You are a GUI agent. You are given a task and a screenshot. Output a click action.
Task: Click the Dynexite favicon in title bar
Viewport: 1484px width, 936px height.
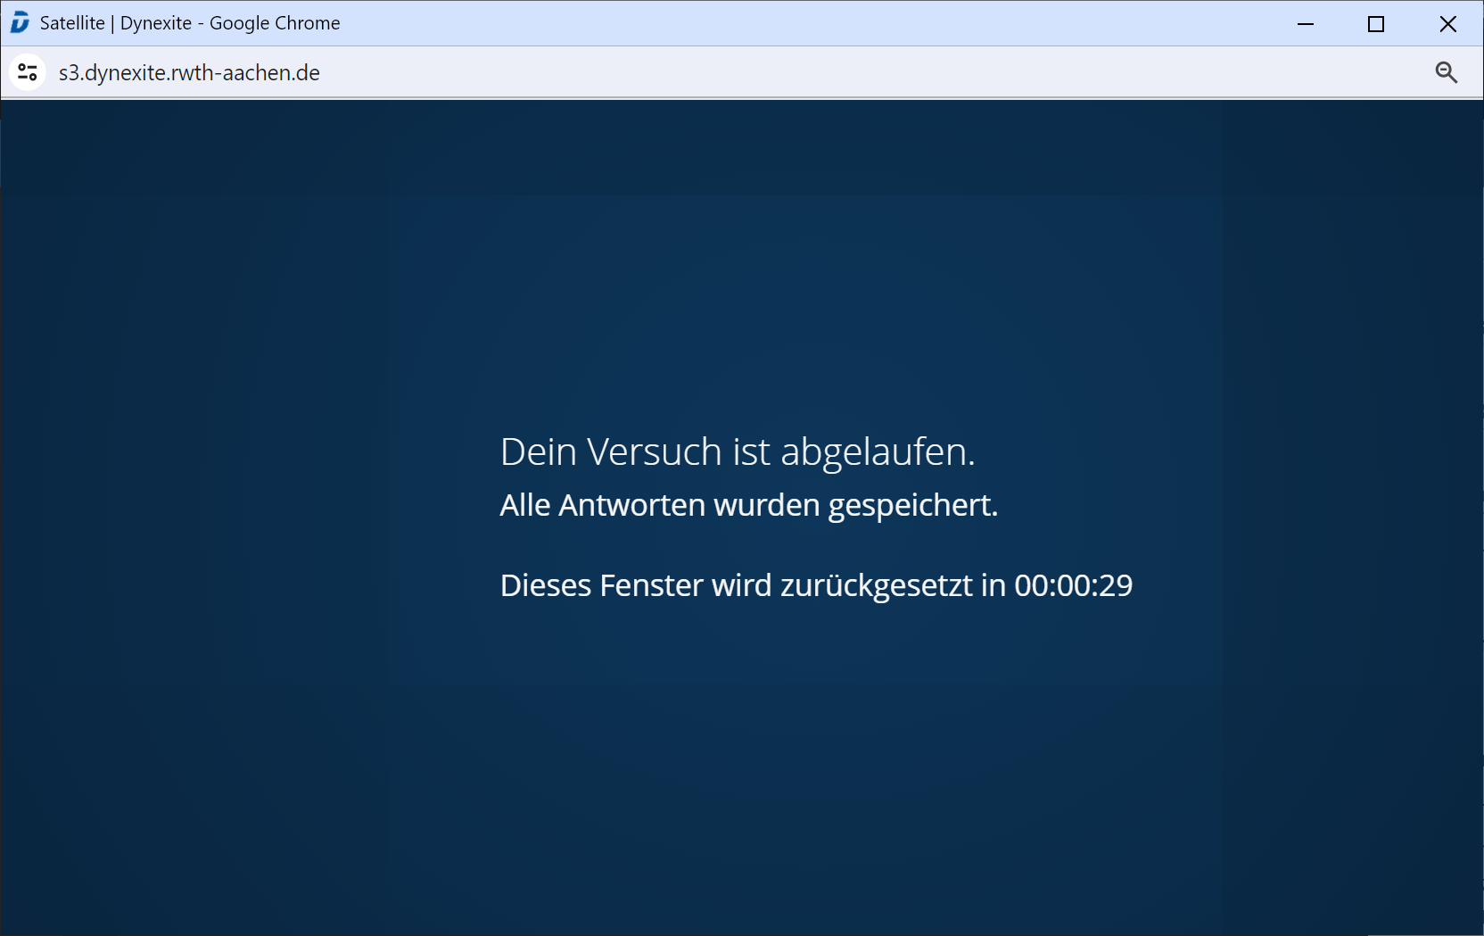21,23
